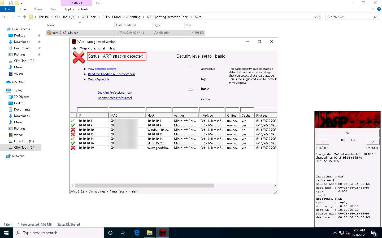
Task: Click the Type here to search box
Action: click(58, 233)
